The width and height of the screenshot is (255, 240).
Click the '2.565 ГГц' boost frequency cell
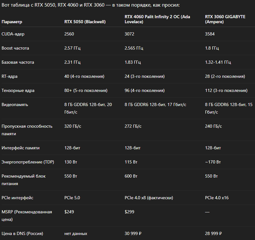point(134,48)
